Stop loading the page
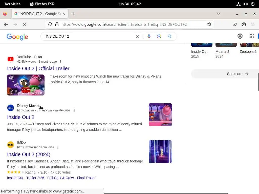 [24, 25]
